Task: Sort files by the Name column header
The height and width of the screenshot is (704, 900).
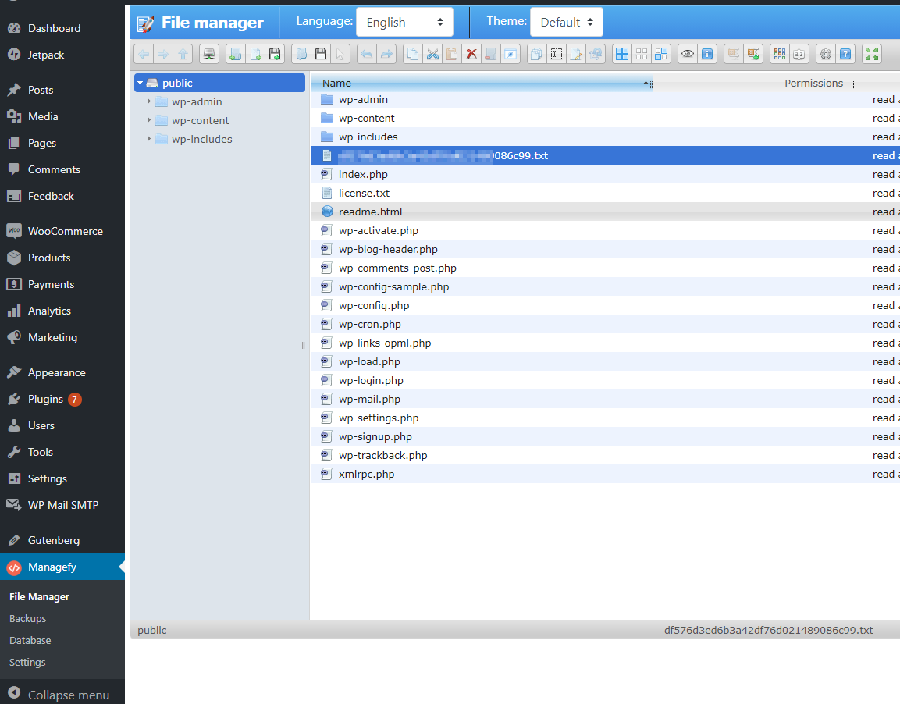Action: point(482,84)
